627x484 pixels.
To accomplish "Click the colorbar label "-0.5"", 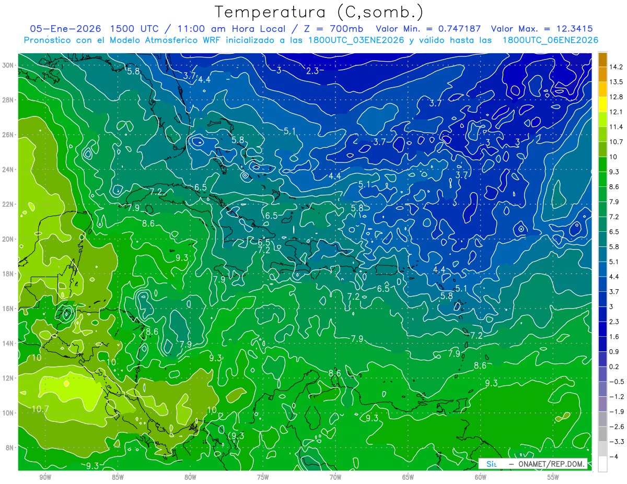I will click(616, 382).
